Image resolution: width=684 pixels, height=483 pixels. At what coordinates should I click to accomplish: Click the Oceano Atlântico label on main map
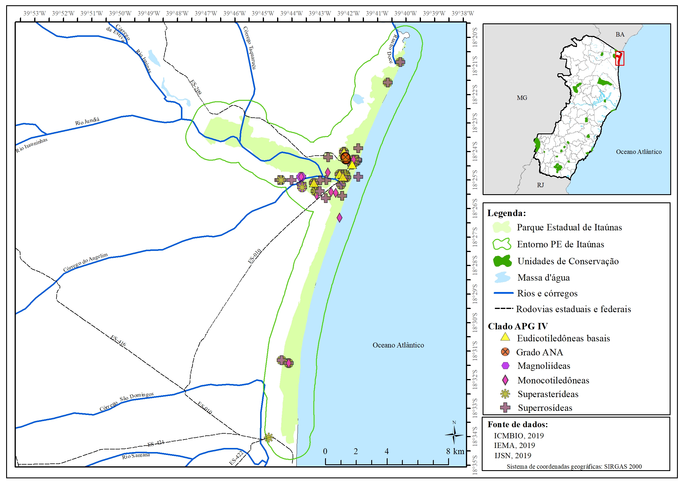point(398,345)
